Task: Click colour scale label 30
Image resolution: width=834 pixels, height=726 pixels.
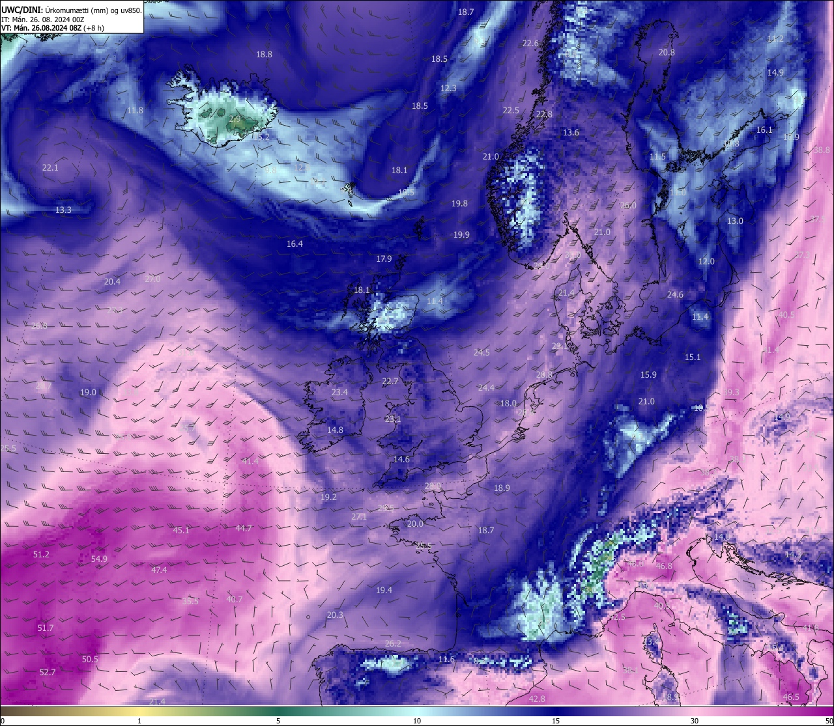Action: point(695,721)
